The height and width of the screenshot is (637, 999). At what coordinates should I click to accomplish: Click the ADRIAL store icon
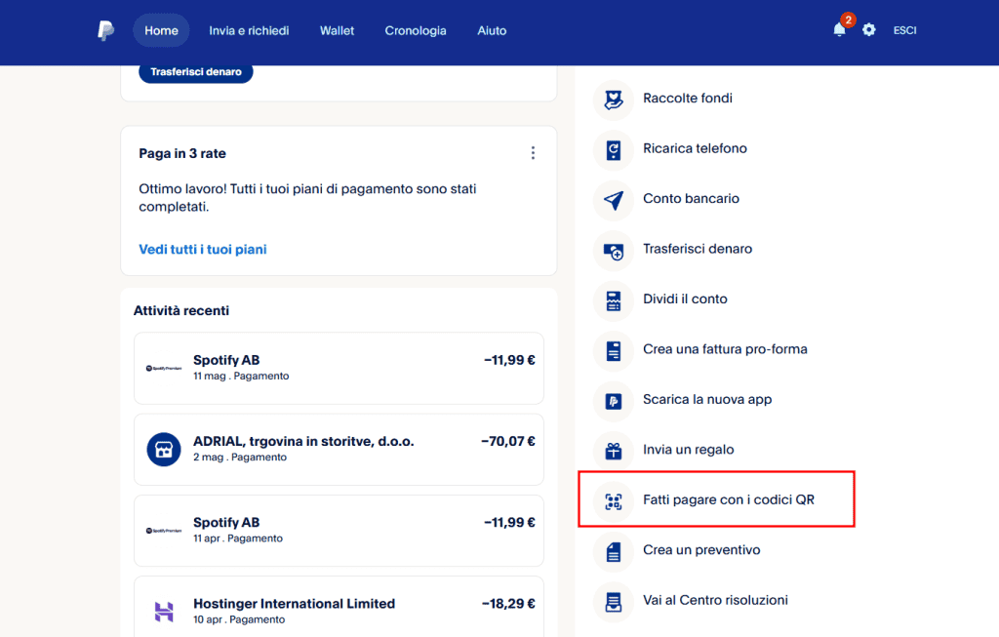tap(164, 449)
